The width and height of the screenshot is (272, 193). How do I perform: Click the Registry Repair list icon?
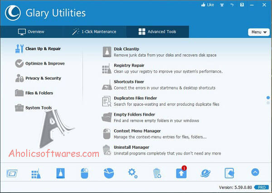[107, 69]
